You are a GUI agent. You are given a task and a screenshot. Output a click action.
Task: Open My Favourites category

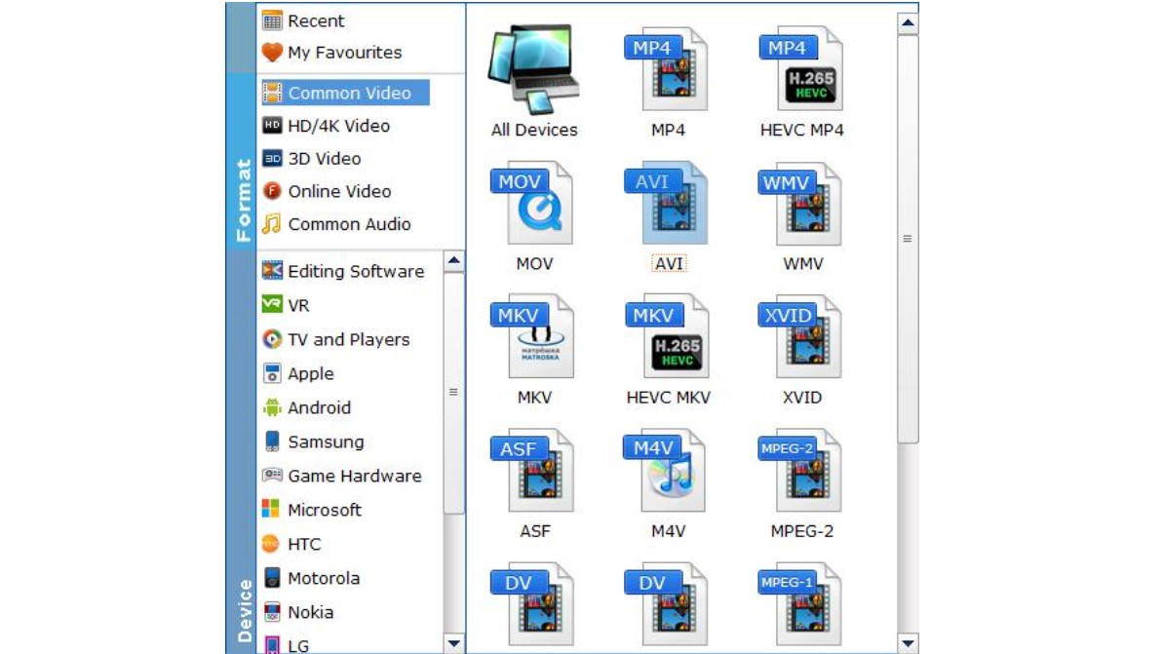coord(343,53)
